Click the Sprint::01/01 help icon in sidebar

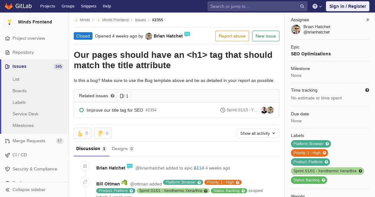click(360, 171)
